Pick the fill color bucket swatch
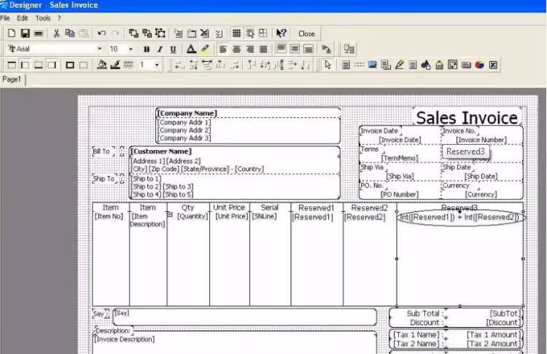Screen dimensions: 547x354 (x=101, y=65)
